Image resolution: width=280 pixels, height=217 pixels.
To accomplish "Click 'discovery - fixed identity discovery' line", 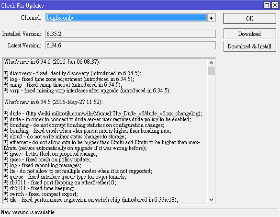I will 73,73.
